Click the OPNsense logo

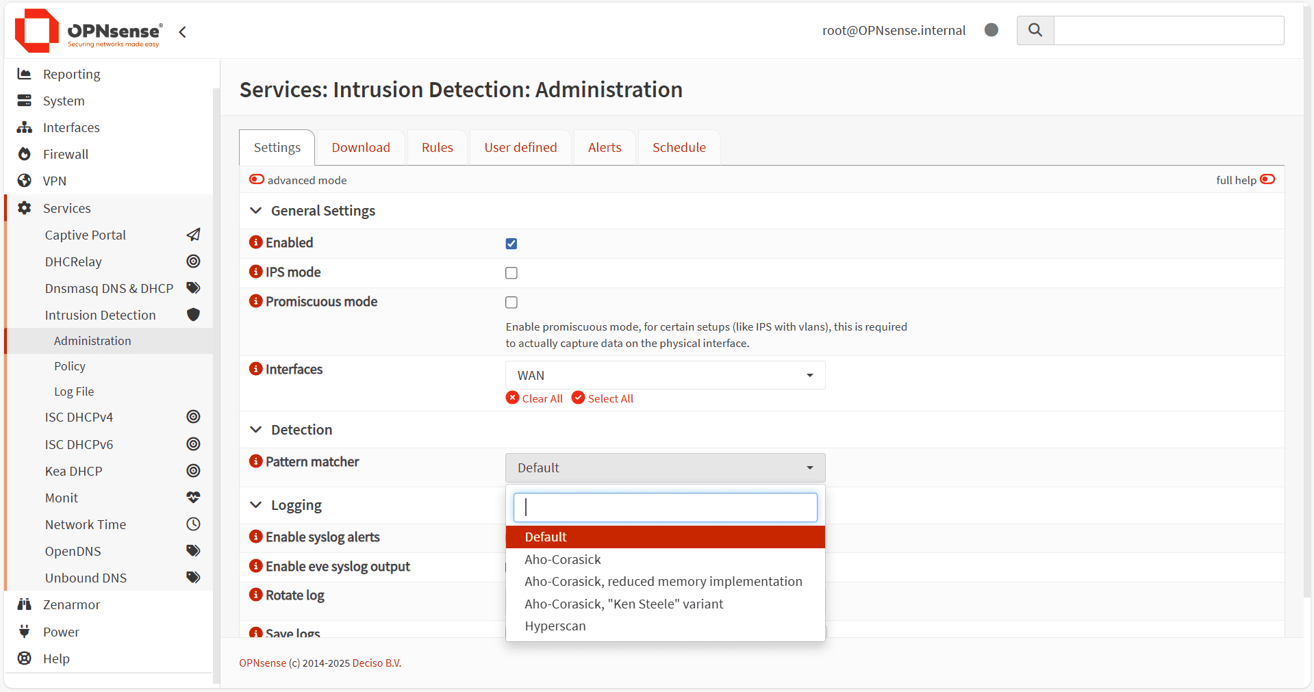pos(89,31)
